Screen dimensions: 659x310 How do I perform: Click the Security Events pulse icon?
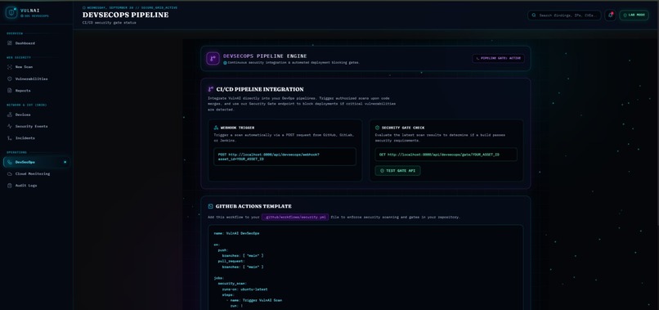10,126
